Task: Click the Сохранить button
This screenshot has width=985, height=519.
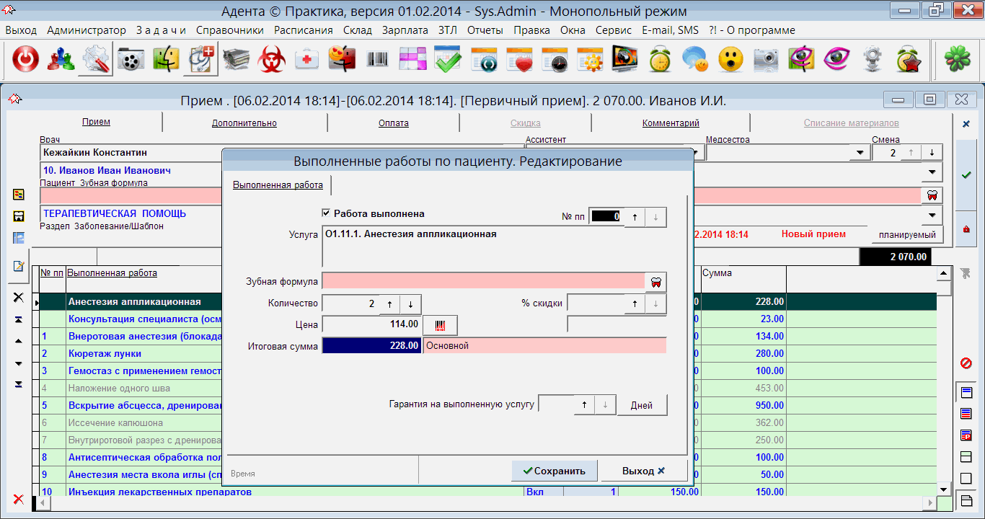Action: [555, 471]
